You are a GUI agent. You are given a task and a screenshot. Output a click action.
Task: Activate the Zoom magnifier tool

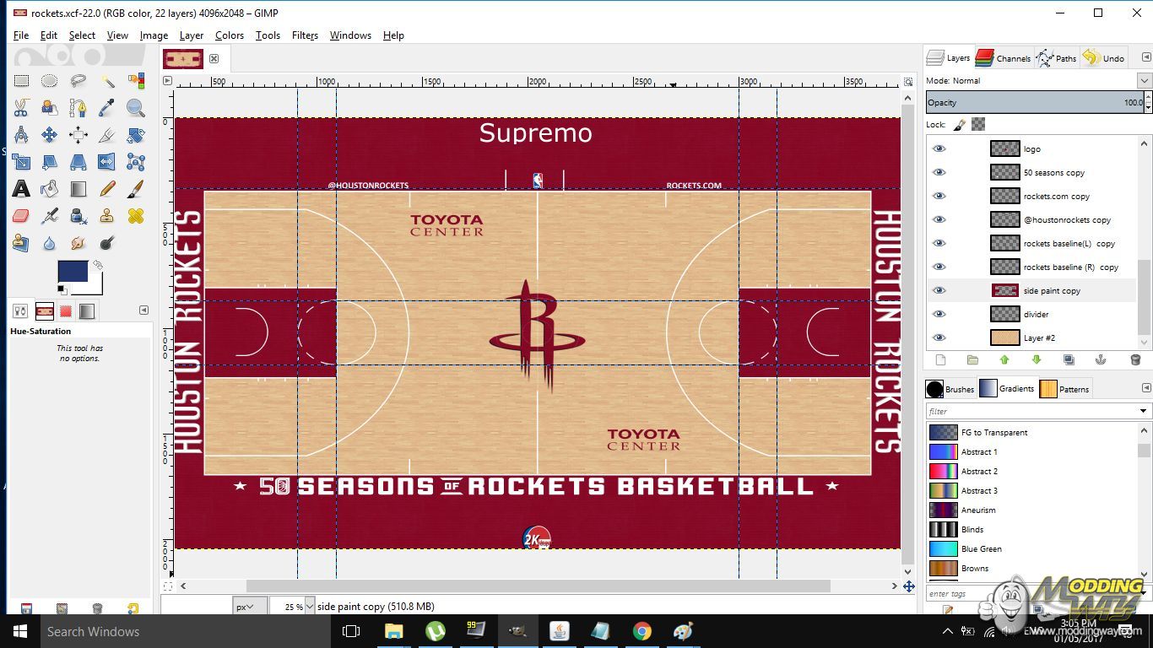coord(135,108)
